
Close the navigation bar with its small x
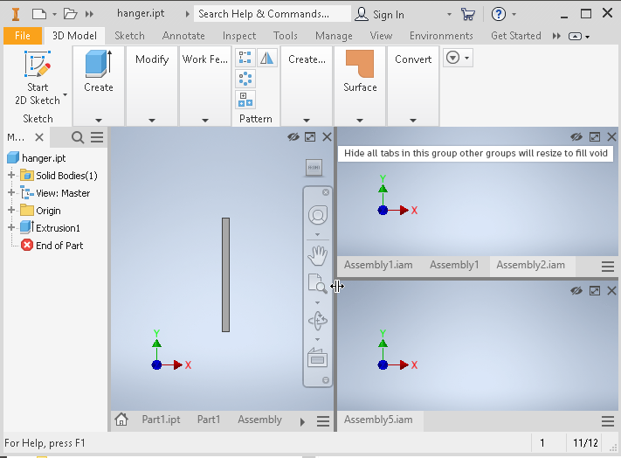pos(326,192)
